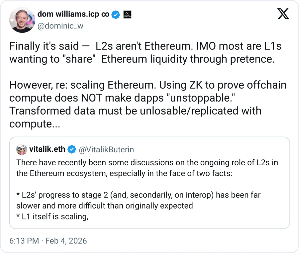Click the infinity symbol after dom williams.icp

[105, 14]
